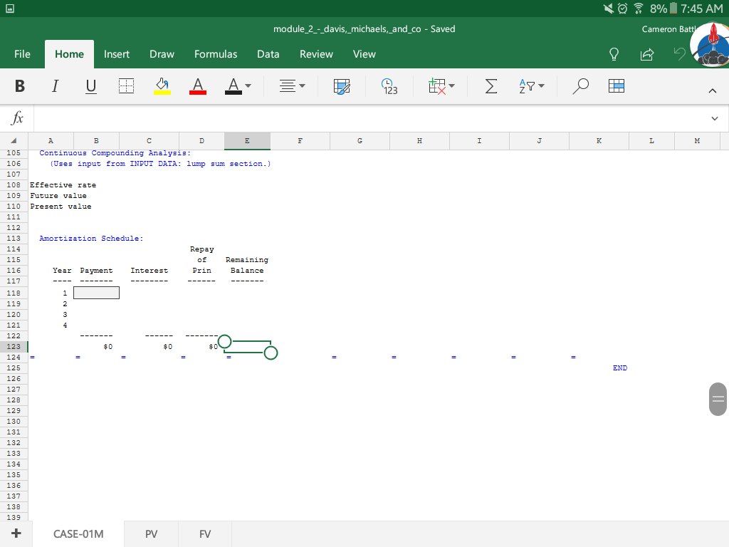Click the Share icon

tap(646, 54)
